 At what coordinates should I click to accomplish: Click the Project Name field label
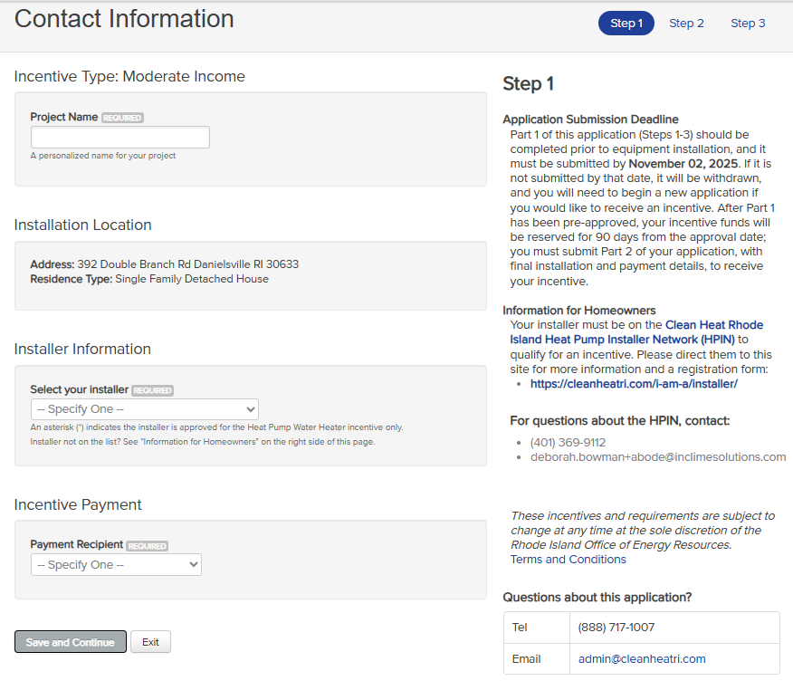[64, 117]
